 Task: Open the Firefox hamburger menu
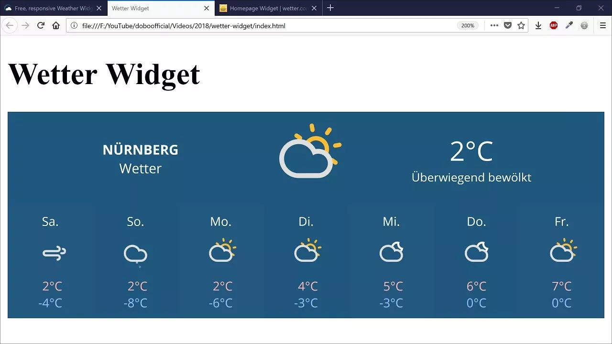click(x=602, y=25)
